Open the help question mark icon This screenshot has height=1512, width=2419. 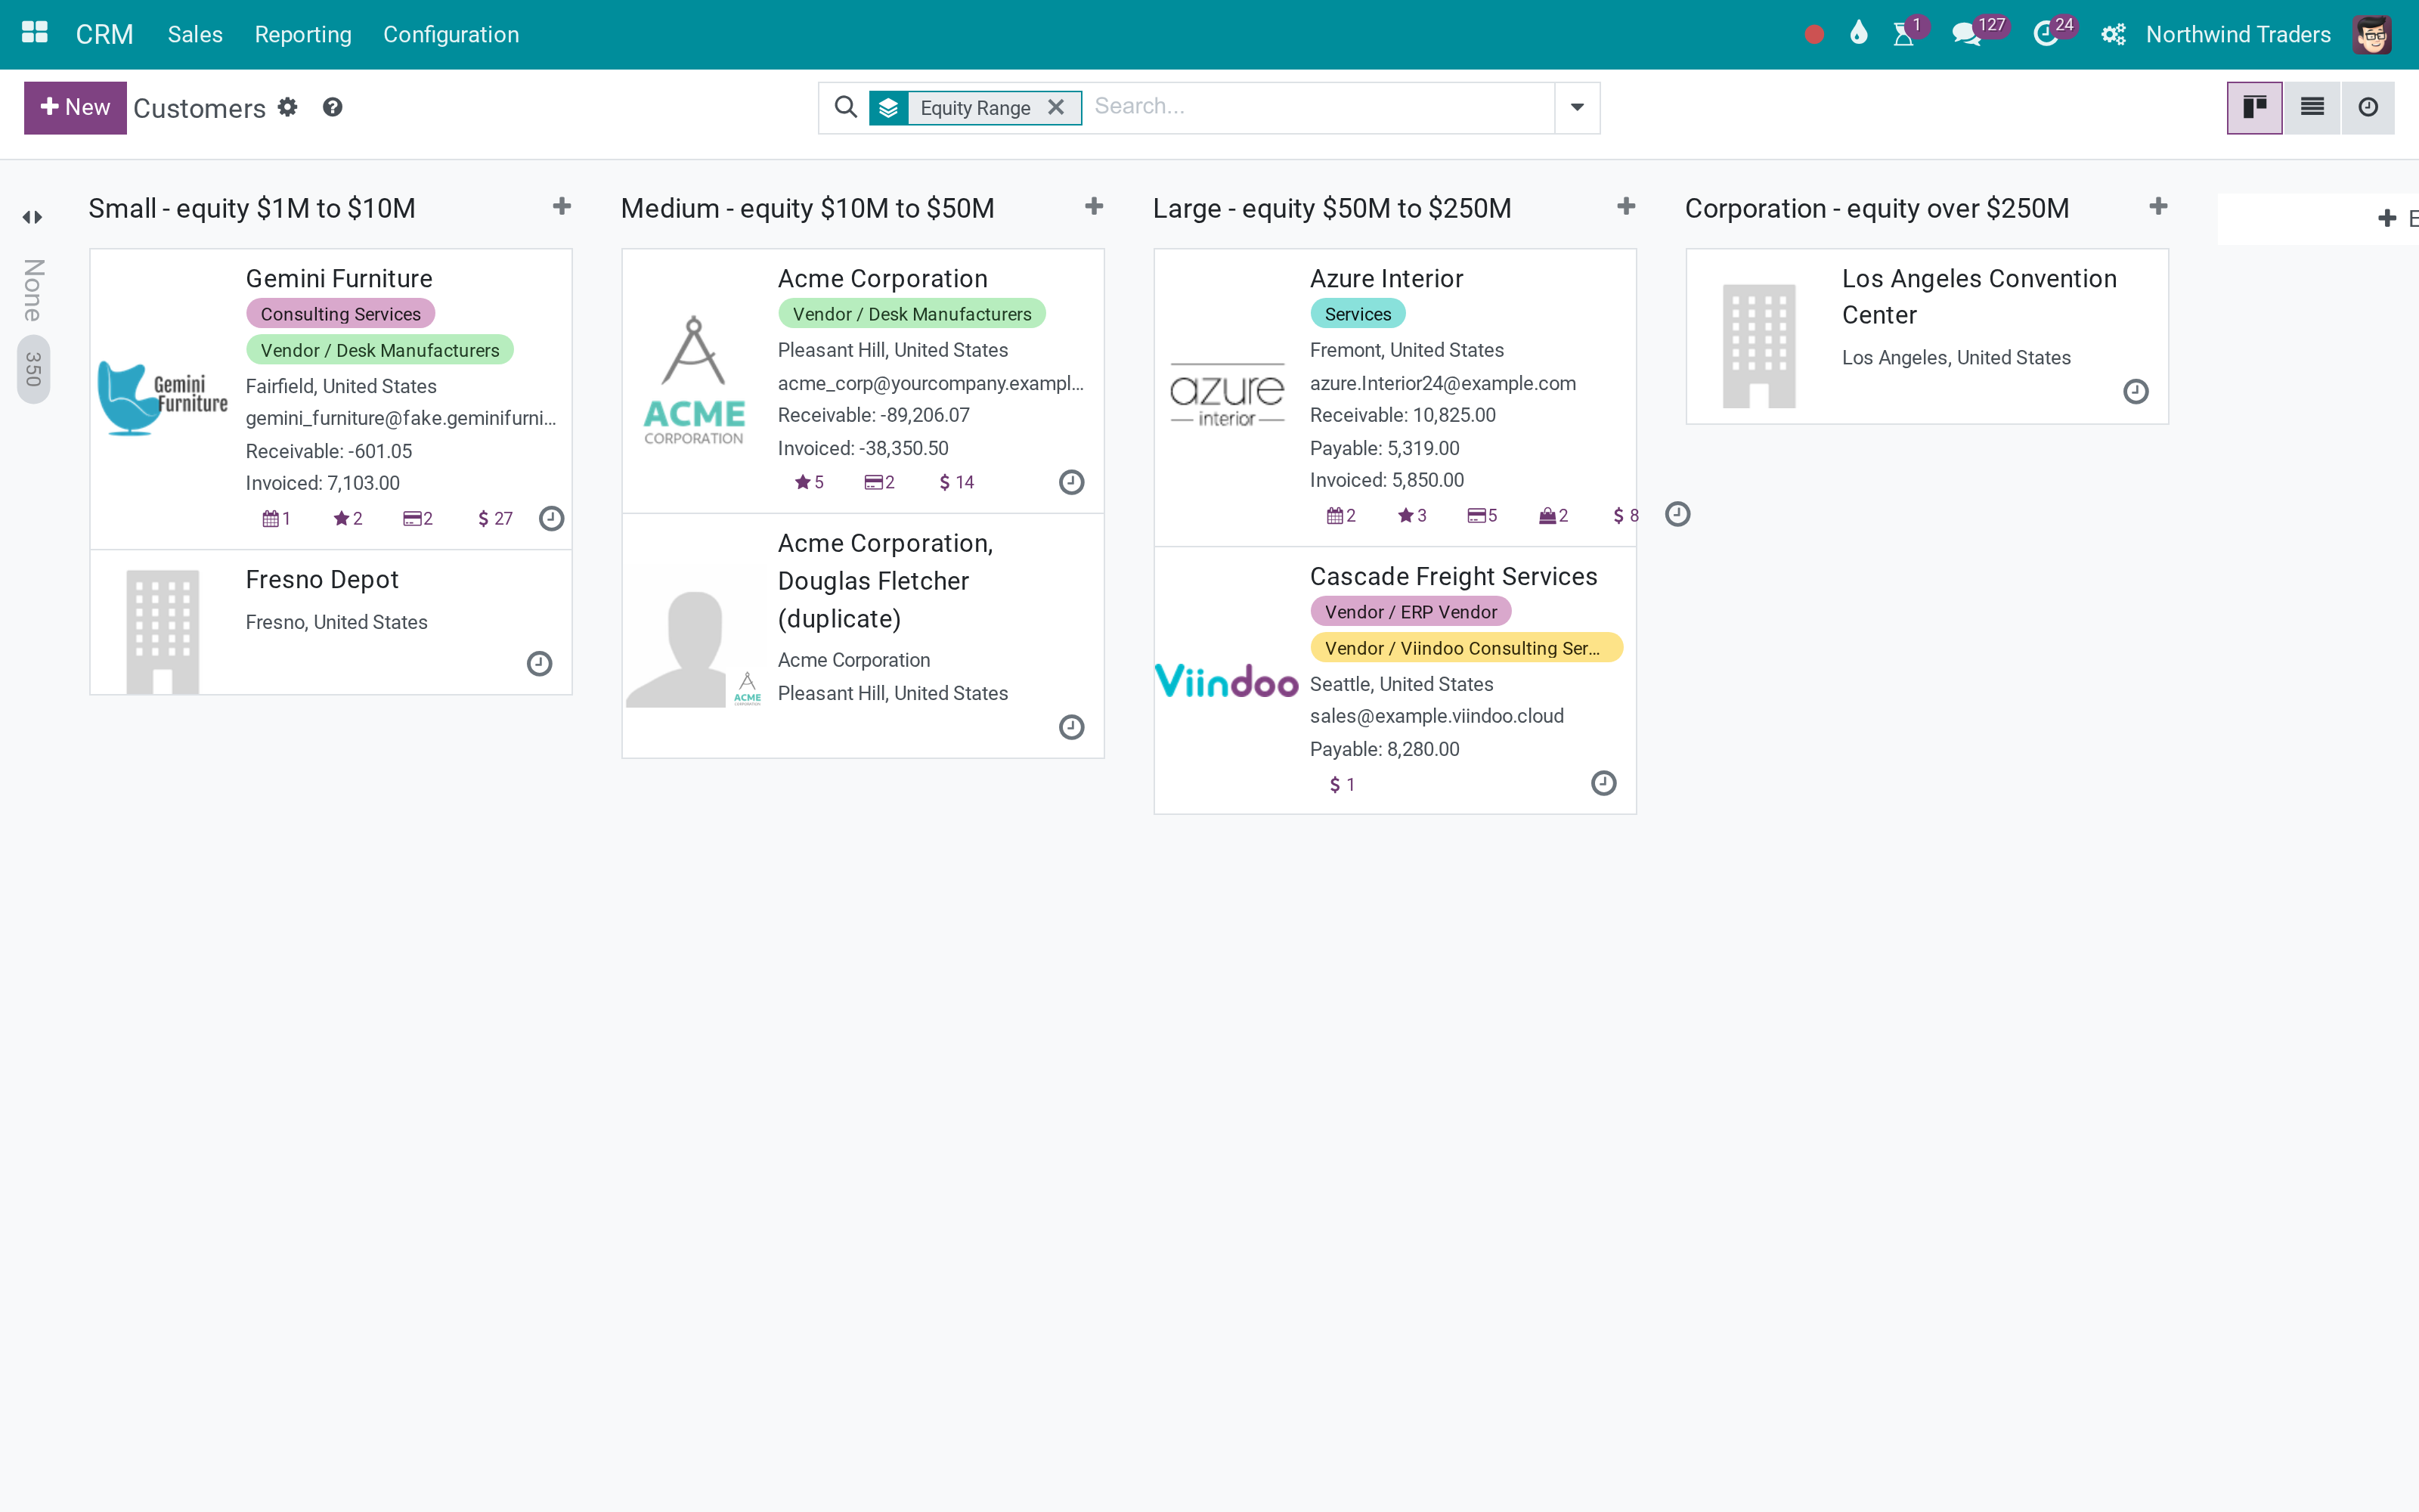click(x=333, y=107)
